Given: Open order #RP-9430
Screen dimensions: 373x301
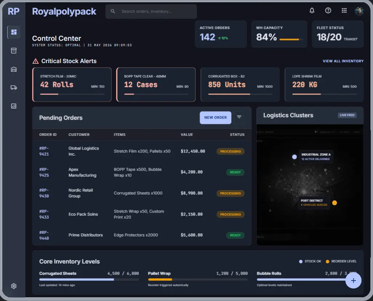Looking at the screenshot, I should (x=44, y=193).
